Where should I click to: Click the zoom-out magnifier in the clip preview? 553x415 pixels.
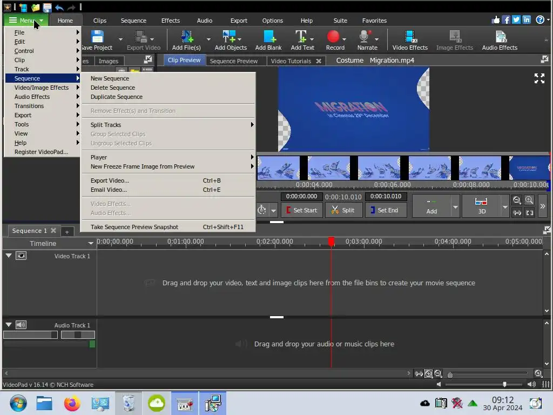coord(517,200)
